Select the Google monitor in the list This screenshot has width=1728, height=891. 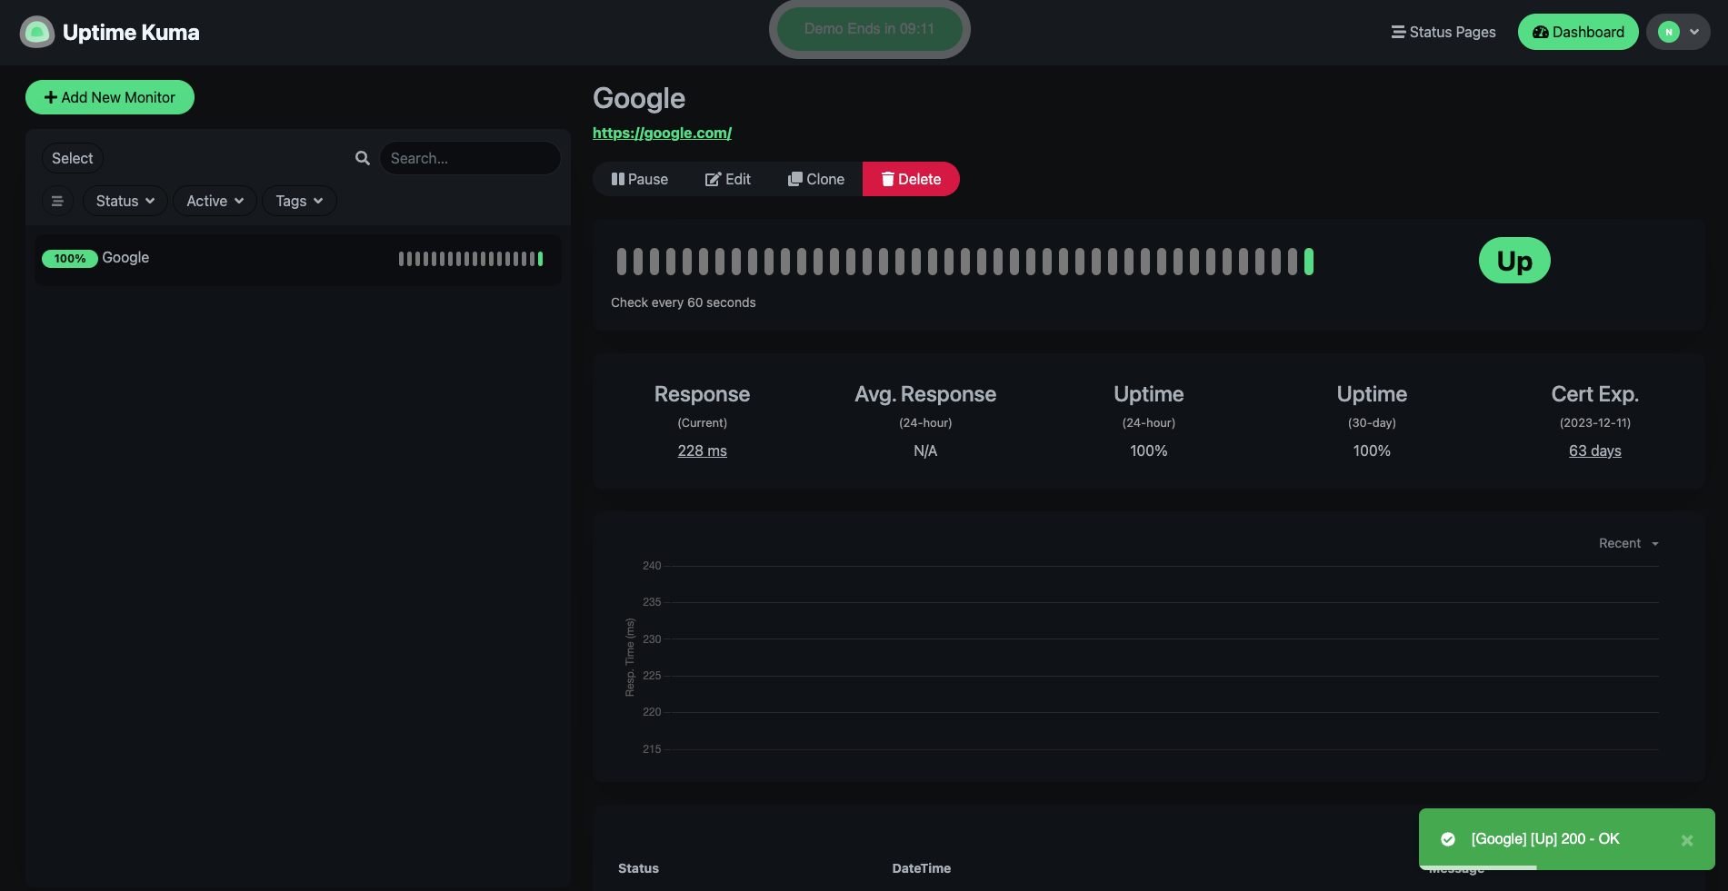pyautogui.click(x=297, y=259)
